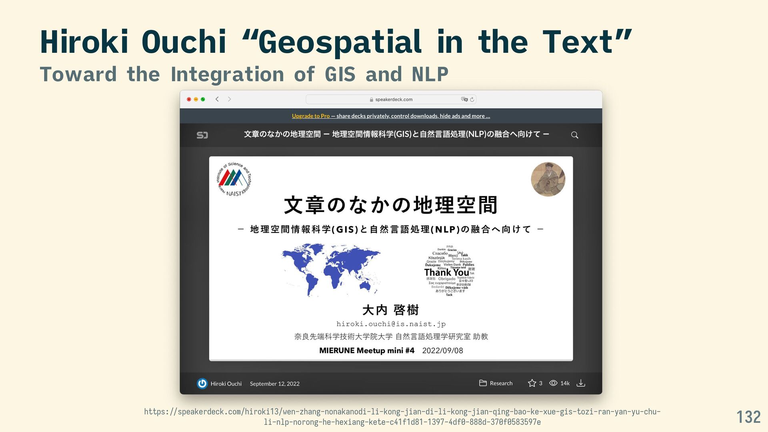Click the presentation title slide thumbnail

[x=391, y=258]
